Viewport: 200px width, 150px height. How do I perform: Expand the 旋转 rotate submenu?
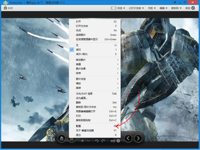click(x=95, y=88)
